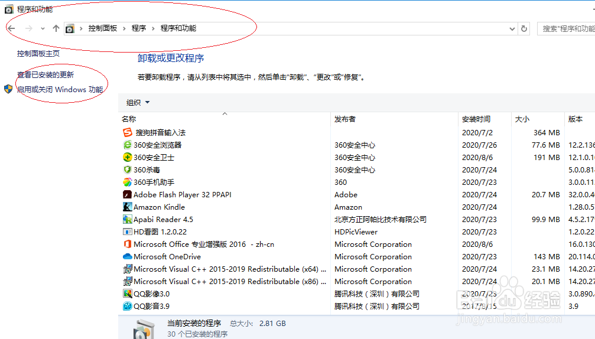Screen dimensions: 595x339
Task: Sort by 版本 column header
Action: click(x=576, y=119)
